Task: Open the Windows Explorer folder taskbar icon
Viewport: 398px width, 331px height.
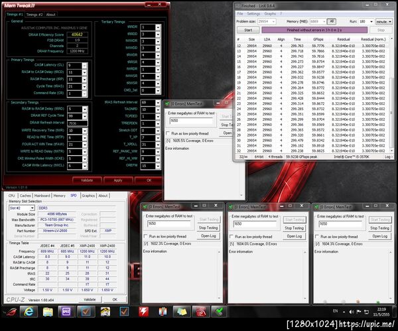Action: pyautogui.click(x=48, y=312)
